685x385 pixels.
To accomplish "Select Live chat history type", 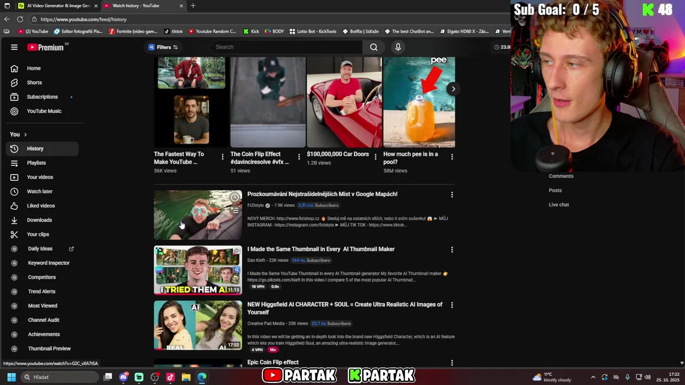I will tap(559, 205).
